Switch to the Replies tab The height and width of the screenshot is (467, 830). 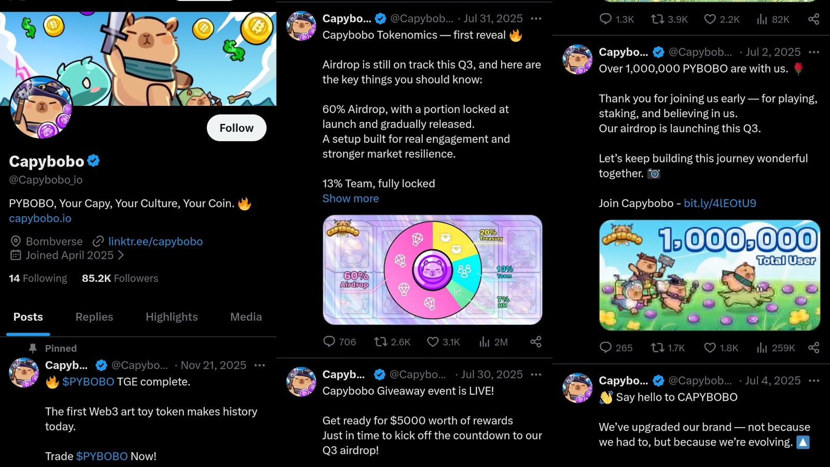(94, 317)
